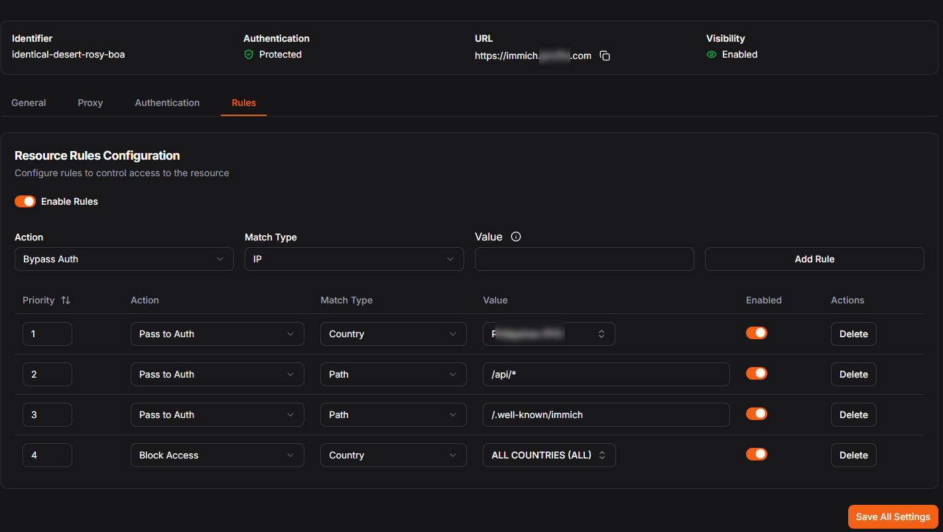Click the Protected shield icon
Image resolution: width=943 pixels, height=532 pixels.
249,55
